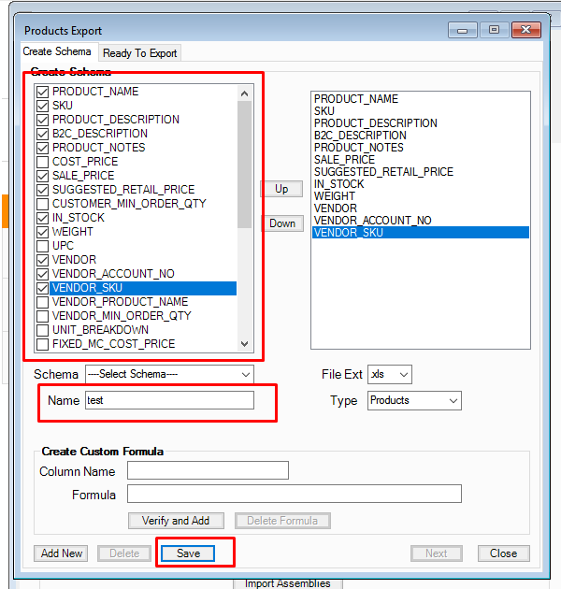Viewport: 561px width, 589px height.
Task: Select the Create Schema tab
Action: click(x=57, y=52)
